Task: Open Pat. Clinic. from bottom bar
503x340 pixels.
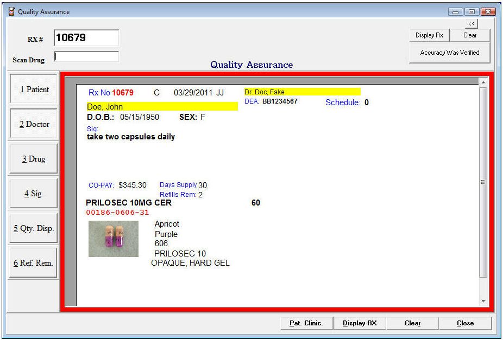Action: click(x=306, y=323)
